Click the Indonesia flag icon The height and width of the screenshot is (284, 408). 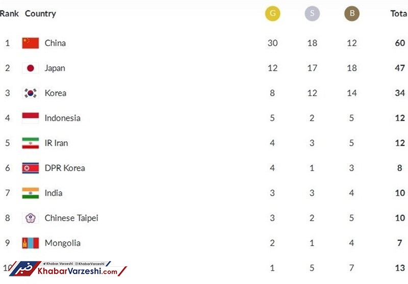31,118
